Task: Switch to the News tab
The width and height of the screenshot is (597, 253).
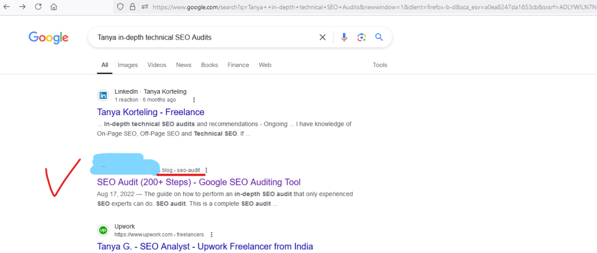Action: click(x=184, y=65)
